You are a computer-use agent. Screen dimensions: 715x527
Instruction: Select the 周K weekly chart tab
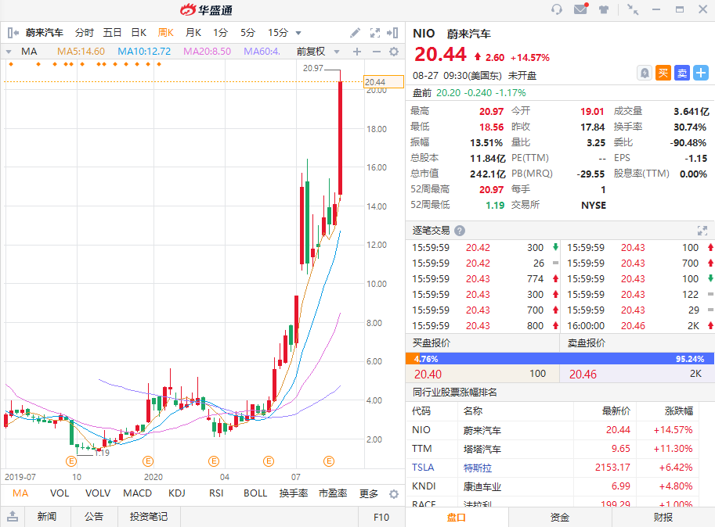click(165, 33)
